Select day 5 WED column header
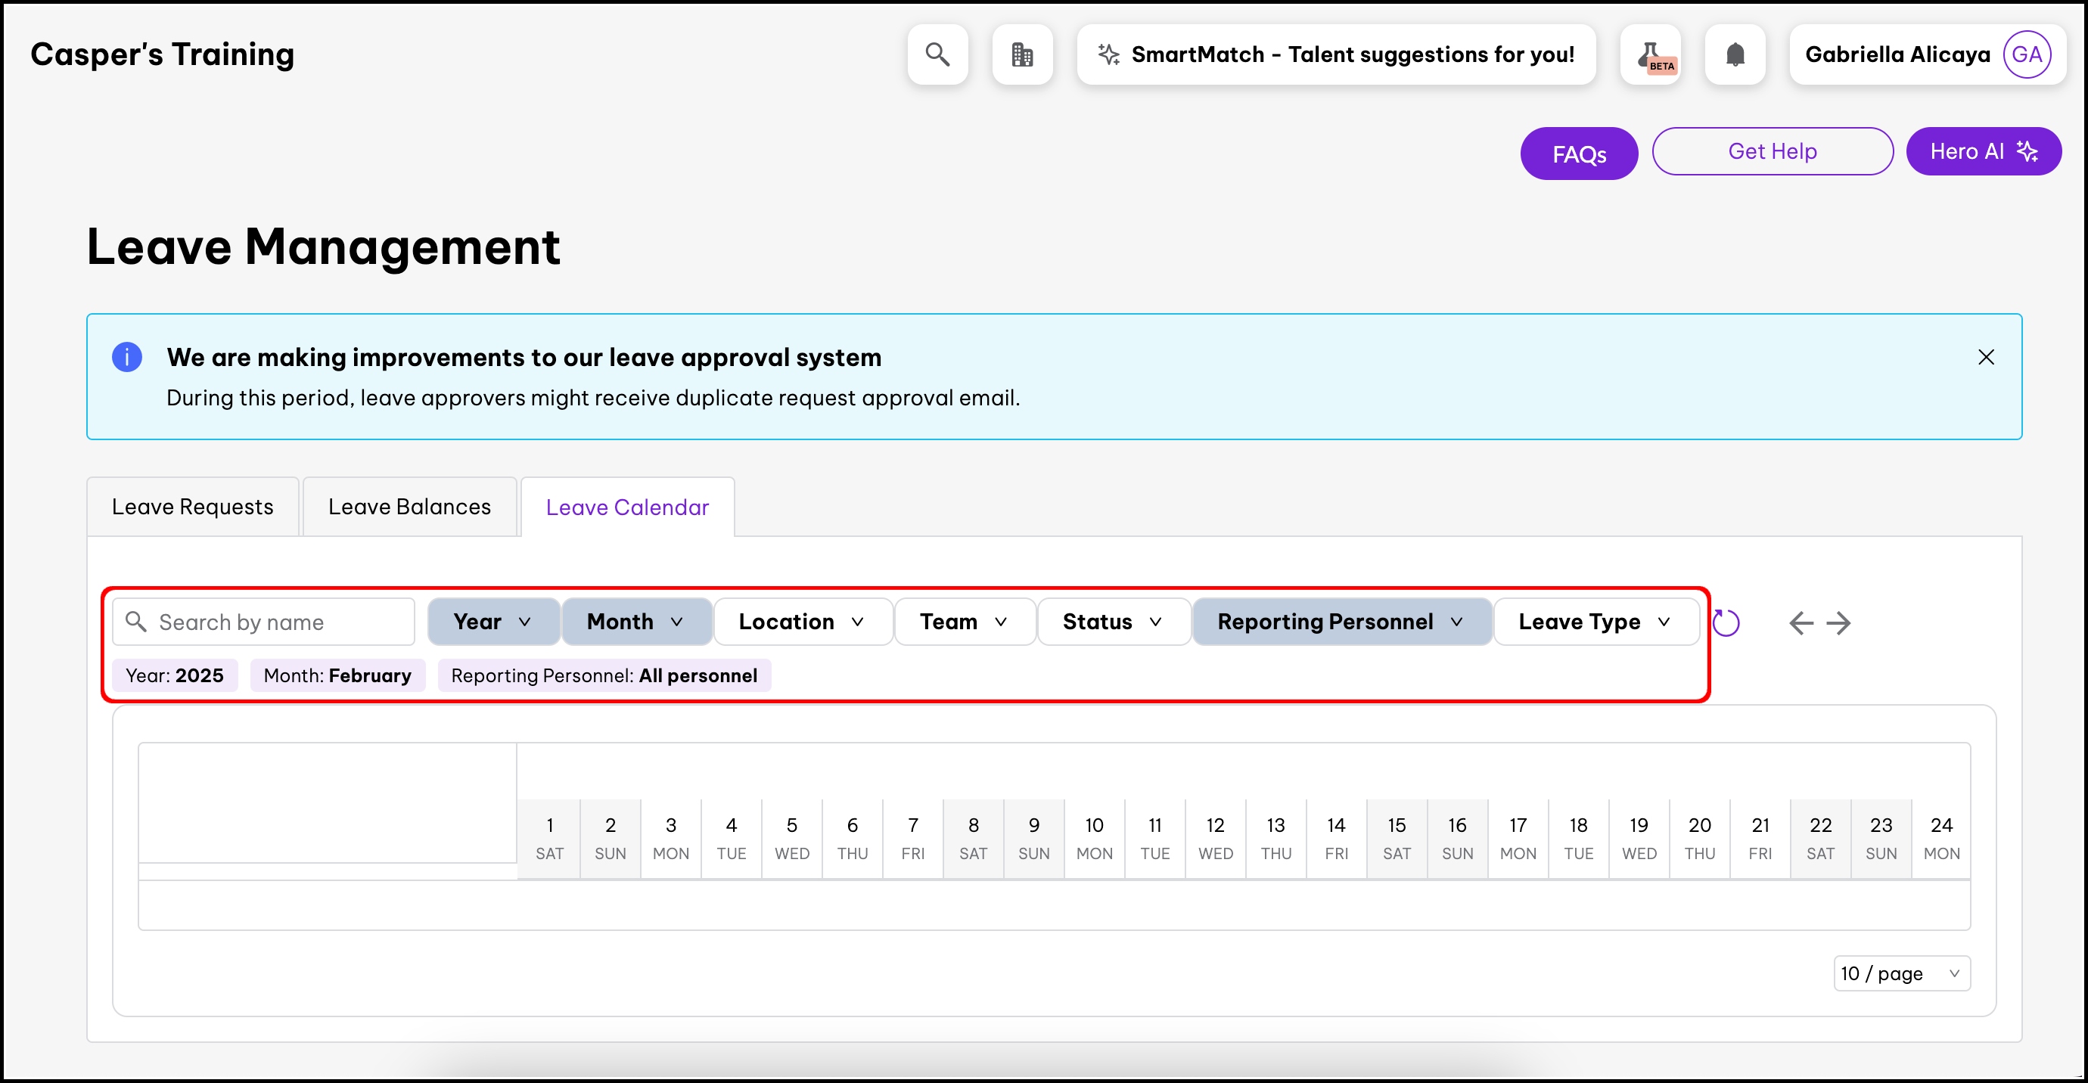The image size is (2088, 1083). coord(792,839)
